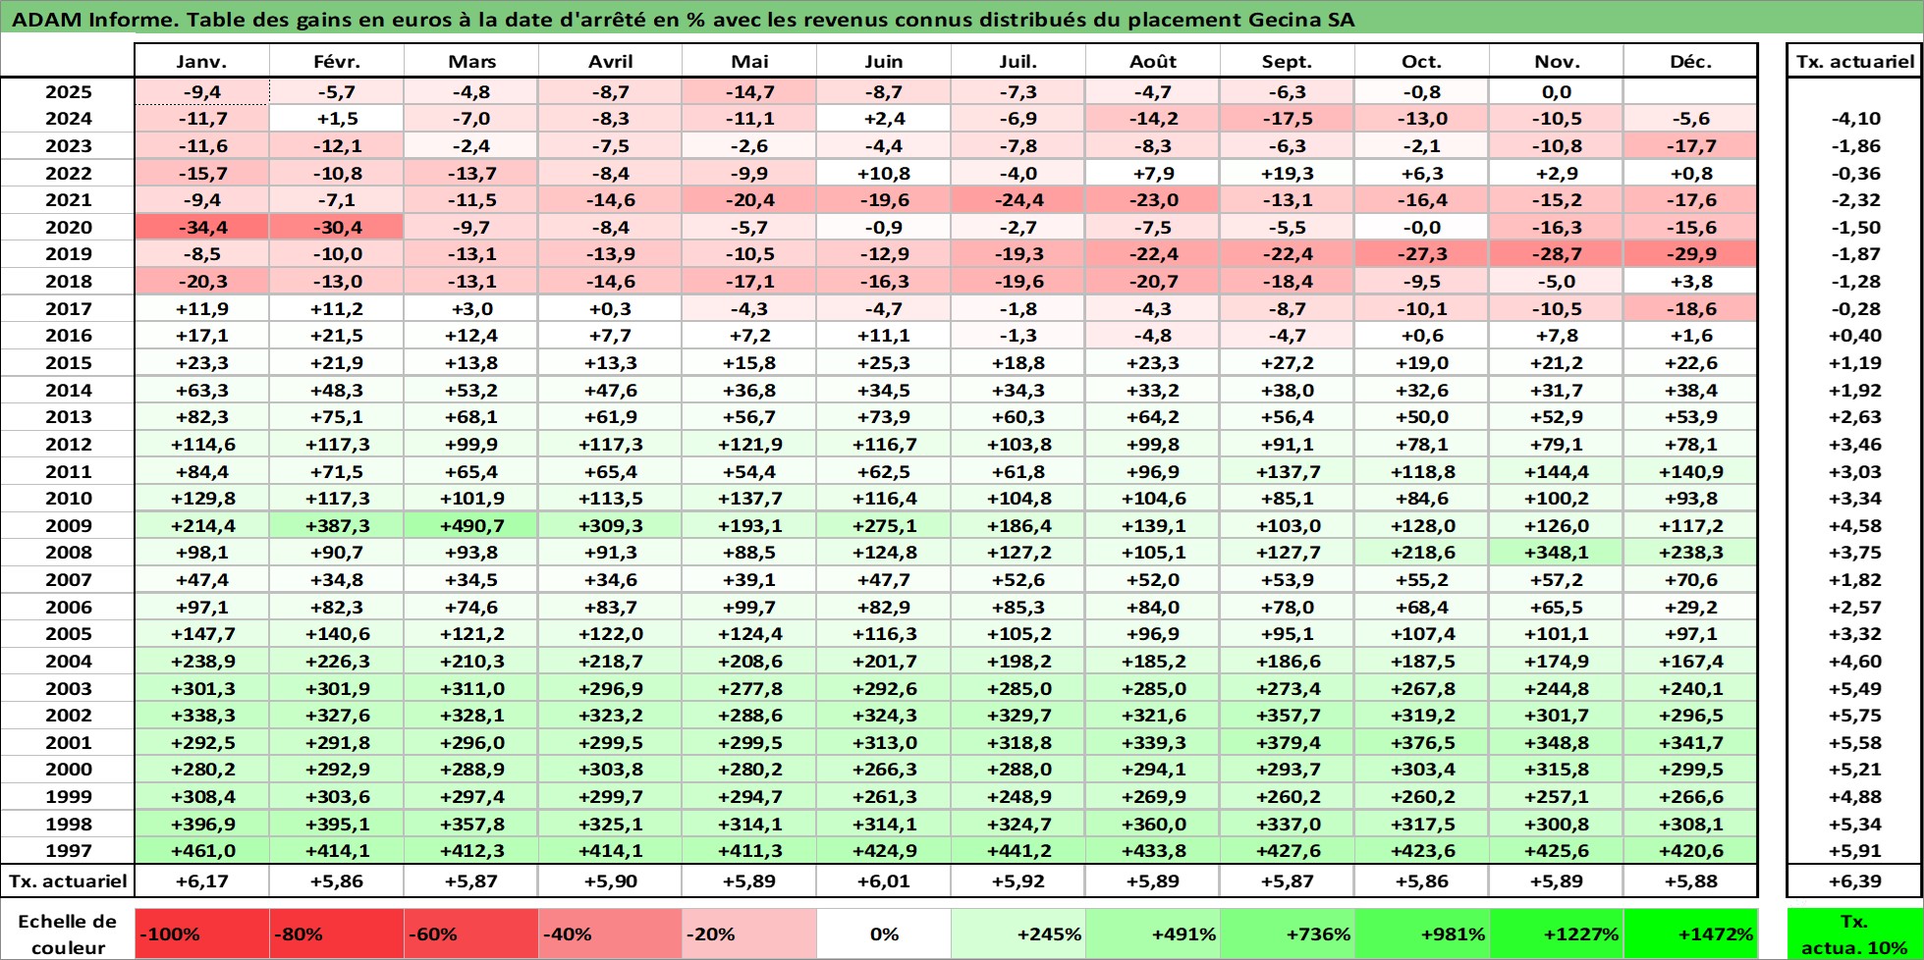
Task: Click the -20,3 cell in 2018 Janv.
Action: [x=201, y=281]
